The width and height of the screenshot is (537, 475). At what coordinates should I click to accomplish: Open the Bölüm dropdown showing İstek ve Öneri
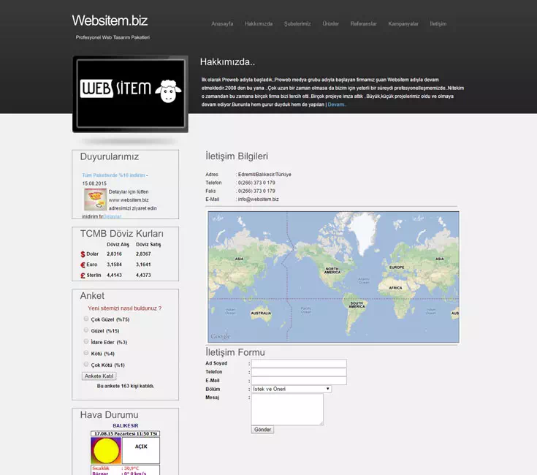point(292,389)
